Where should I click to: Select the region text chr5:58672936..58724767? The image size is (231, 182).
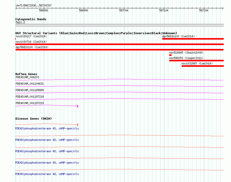(33, 6)
